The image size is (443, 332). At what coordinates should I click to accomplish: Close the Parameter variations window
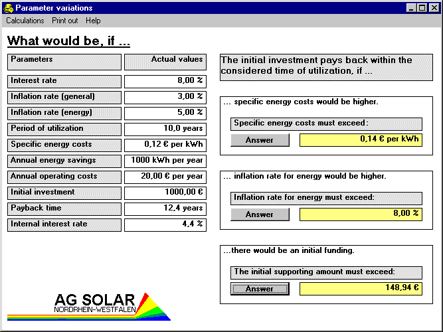pyautogui.click(x=434, y=8)
